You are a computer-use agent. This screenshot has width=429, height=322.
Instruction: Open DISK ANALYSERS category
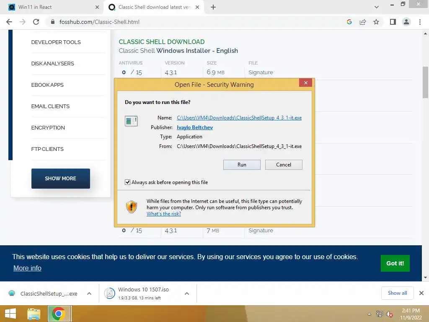coord(52,64)
